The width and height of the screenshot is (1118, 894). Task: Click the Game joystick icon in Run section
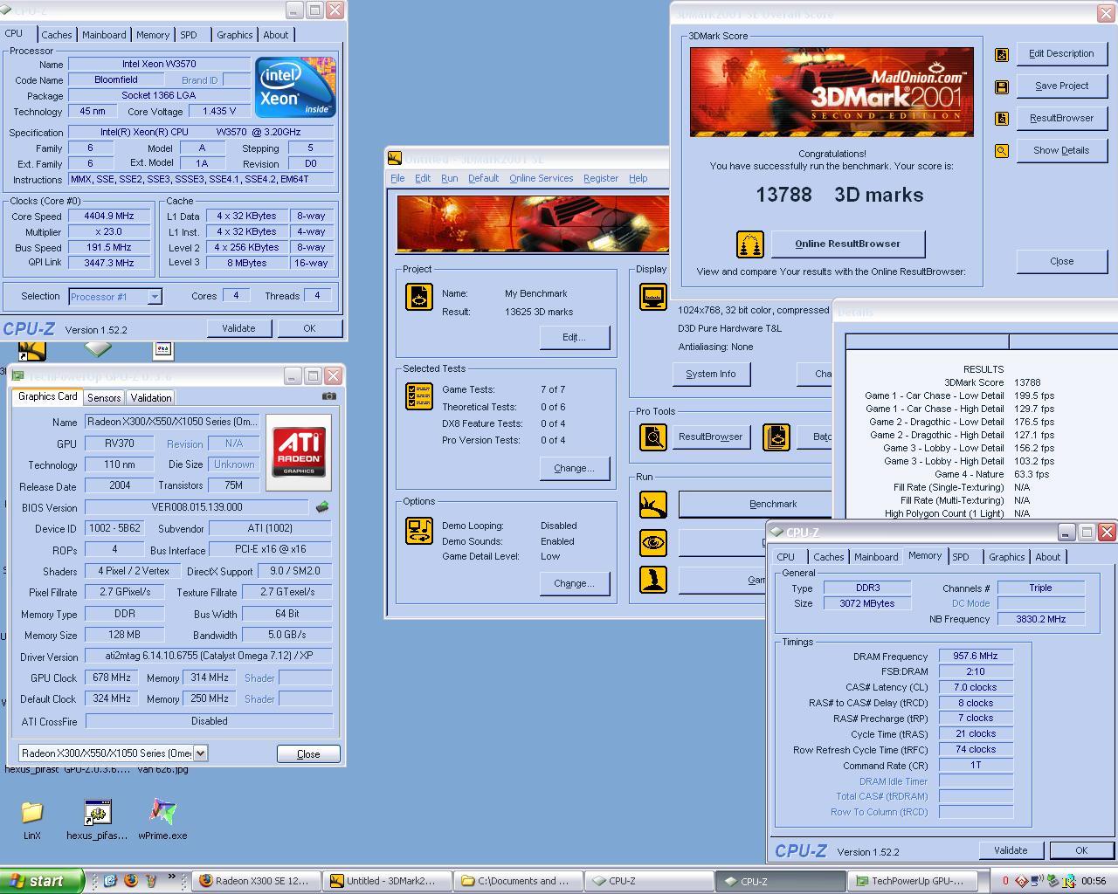(653, 580)
